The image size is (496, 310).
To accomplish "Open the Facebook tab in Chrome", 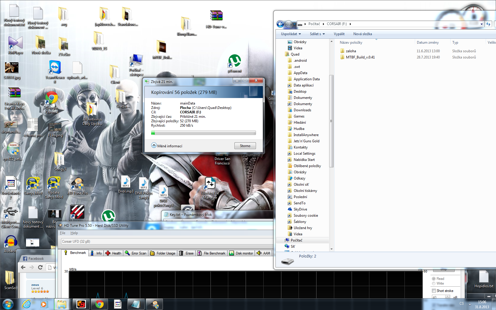I will pyautogui.click(x=37, y=259).
